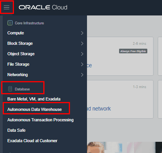Click the Oracle Cloud logo
Image resolution: width=162 pixels, height=153 pixels.
(x=43, y=7)
